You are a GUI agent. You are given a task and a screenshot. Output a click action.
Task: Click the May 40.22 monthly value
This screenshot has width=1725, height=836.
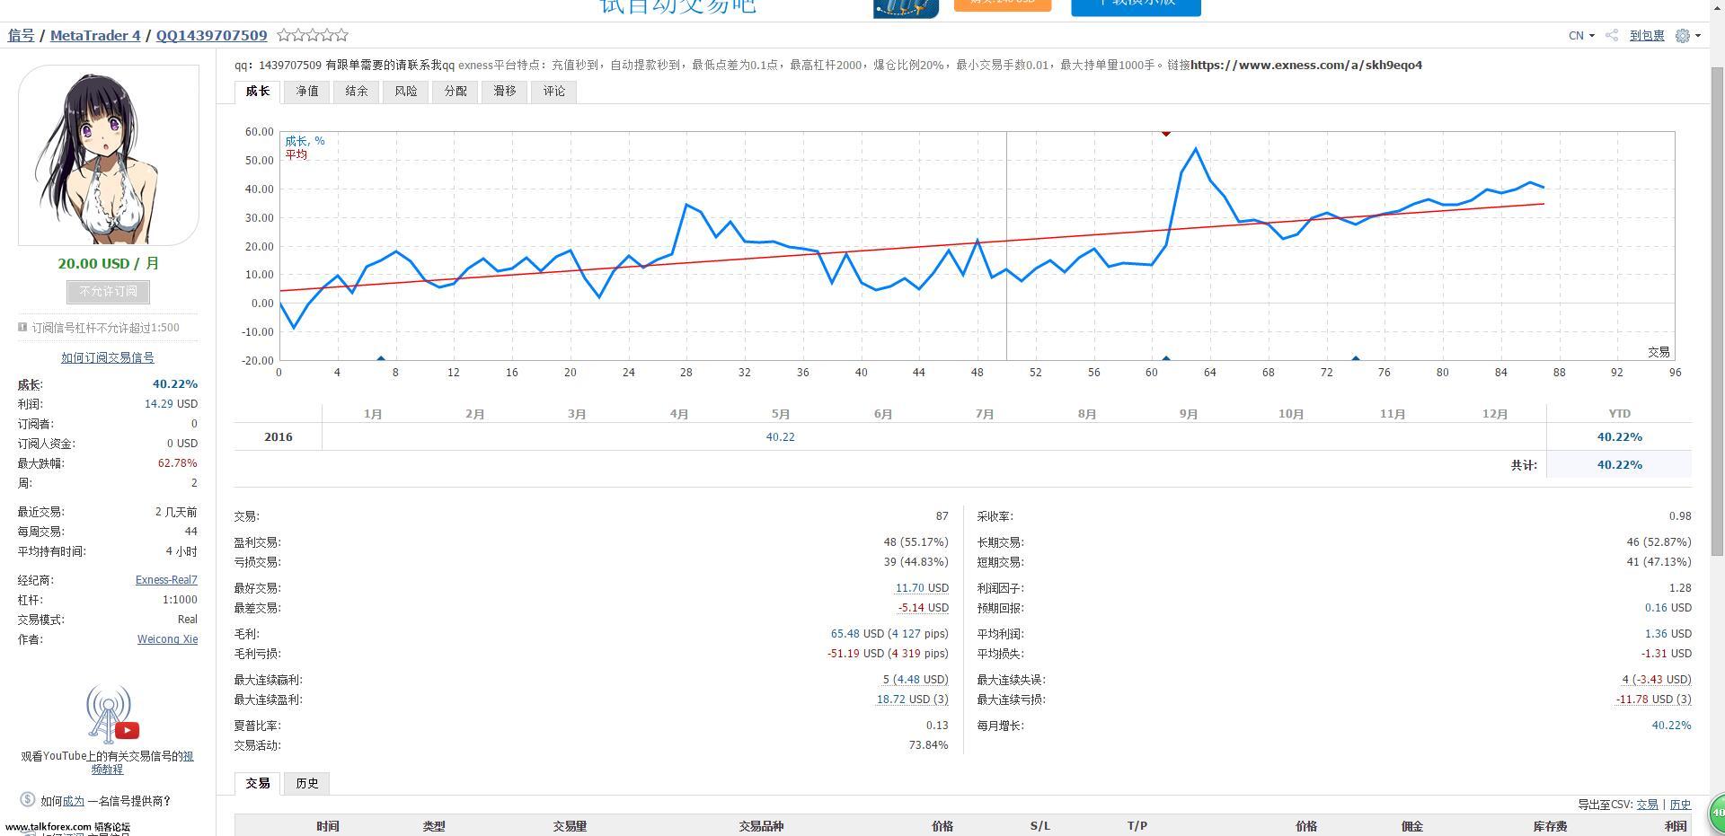click(x=780, y=437)
